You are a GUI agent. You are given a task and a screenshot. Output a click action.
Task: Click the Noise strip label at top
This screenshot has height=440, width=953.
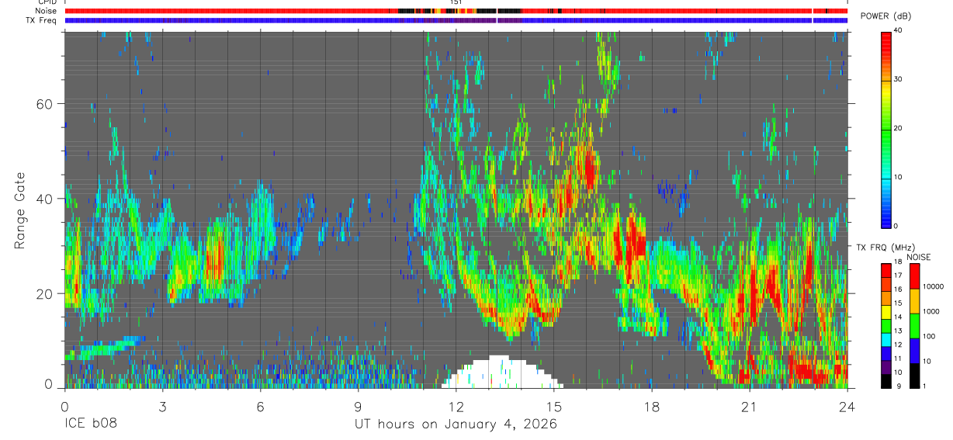[x=46, y=11]
